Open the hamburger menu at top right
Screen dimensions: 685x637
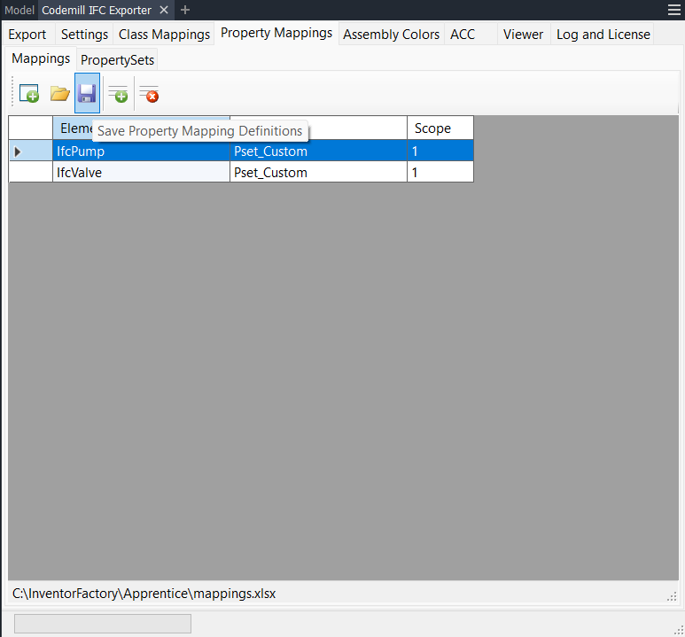point(674,10)
